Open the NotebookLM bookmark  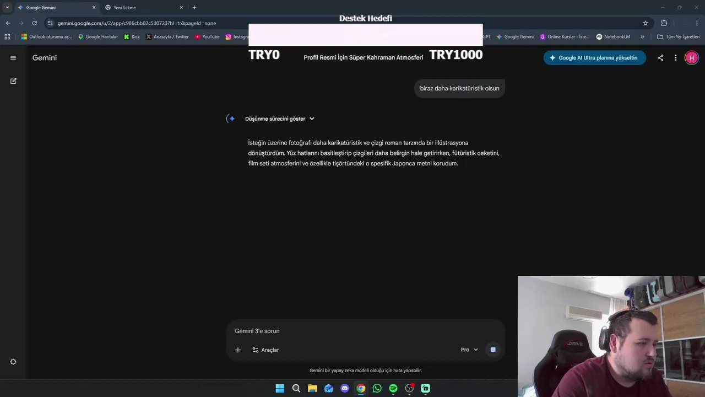(x=613, y=36)
